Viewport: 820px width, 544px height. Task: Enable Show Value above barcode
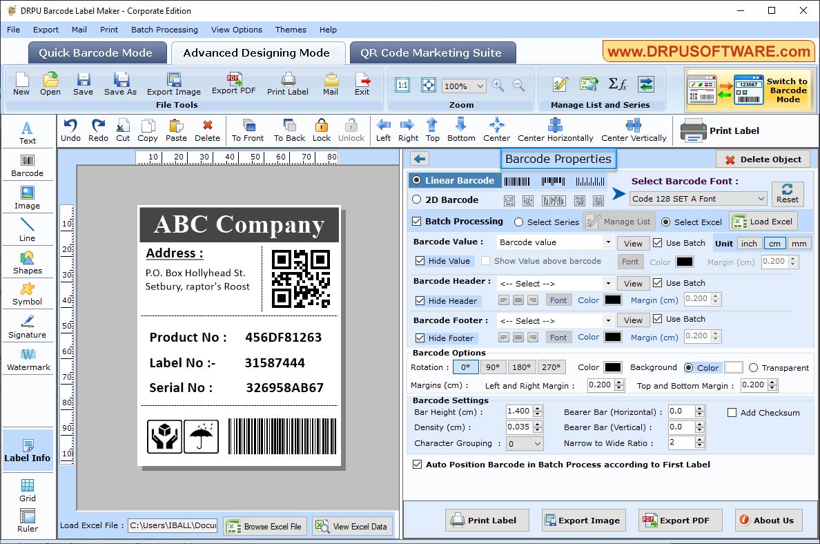tap(487, 261)
